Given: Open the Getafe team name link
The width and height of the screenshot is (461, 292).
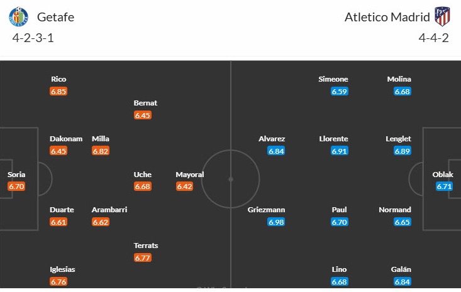Looking at the screenshot, I should (x=55, y=17).
